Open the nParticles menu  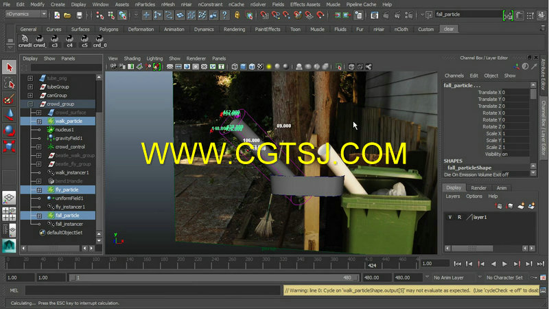145,5
